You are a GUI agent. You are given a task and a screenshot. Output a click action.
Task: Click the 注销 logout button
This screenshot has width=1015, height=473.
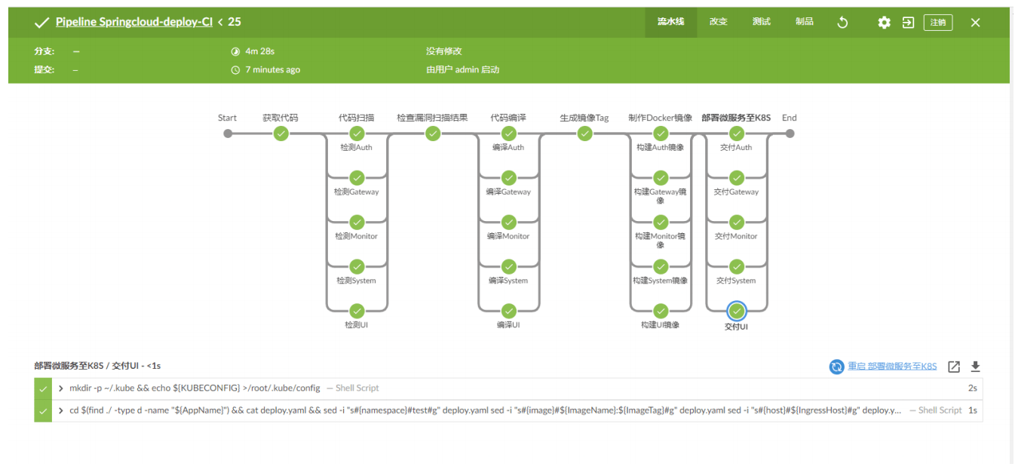coord(937,23)
